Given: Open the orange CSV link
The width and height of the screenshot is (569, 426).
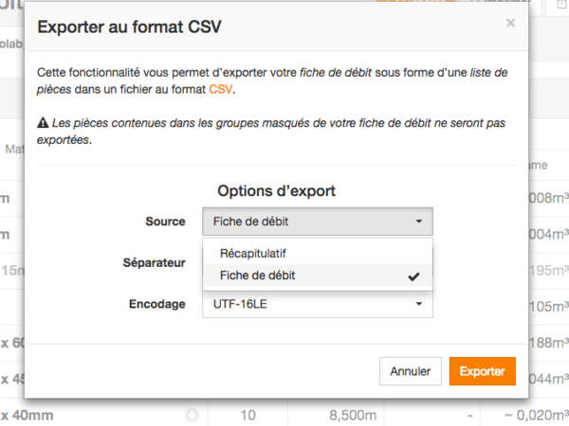Looking at the screenshot, I should (220, 92).
